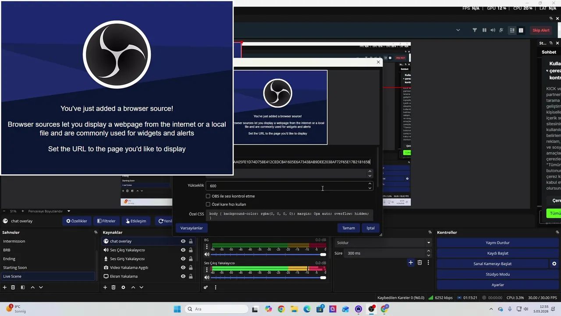
Task: Move the source up in Kaynaklar
Action: [133, 287]
